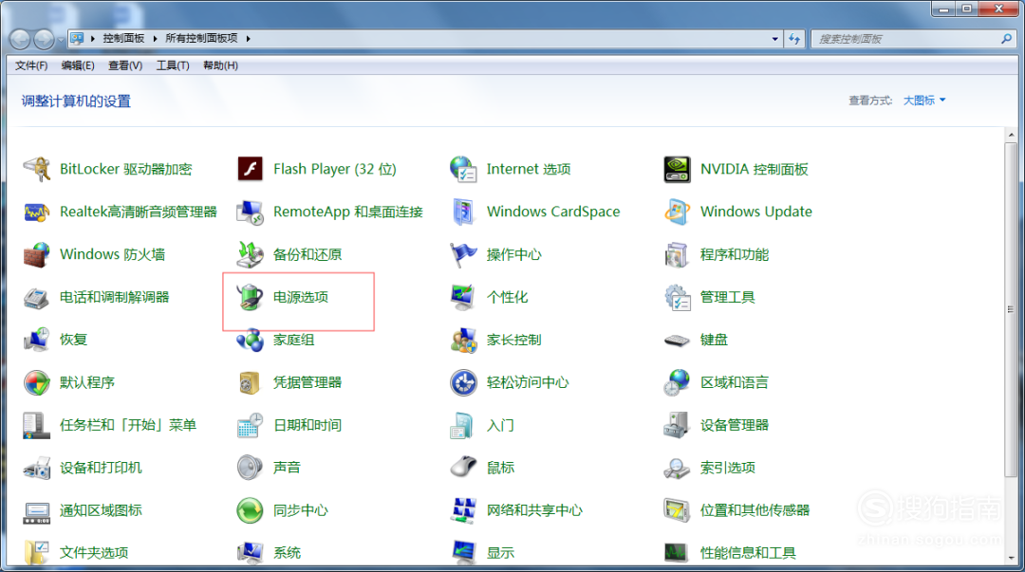Open the 操作中心 flag icon

(463, 254)
